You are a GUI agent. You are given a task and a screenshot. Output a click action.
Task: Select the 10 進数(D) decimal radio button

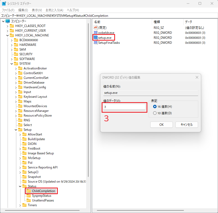coord(155,113)
